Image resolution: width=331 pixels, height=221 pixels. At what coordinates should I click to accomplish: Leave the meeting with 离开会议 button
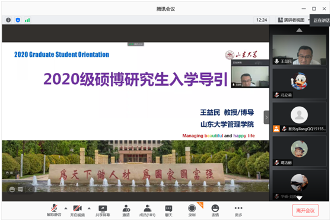coord(305,210)
